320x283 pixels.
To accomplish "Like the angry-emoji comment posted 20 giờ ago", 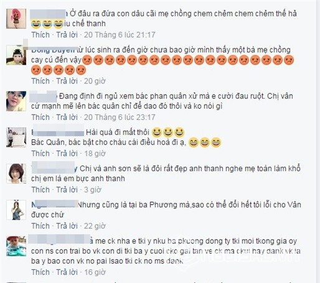I will point(40,81).
